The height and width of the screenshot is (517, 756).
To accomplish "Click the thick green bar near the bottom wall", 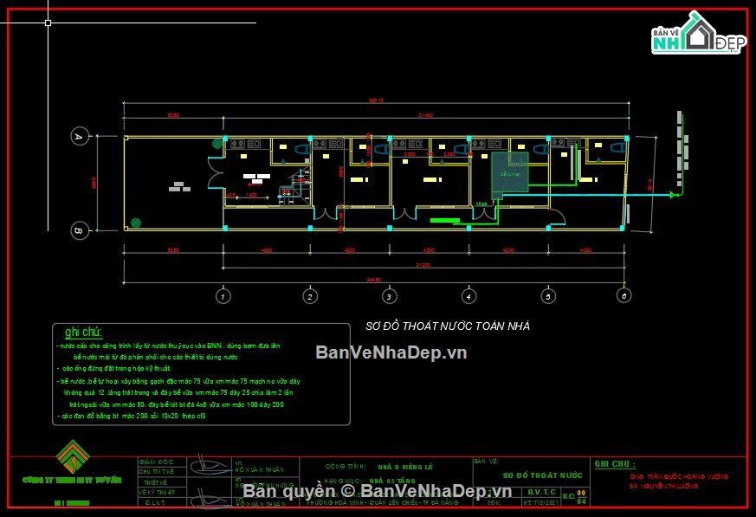I will [445, 221].
